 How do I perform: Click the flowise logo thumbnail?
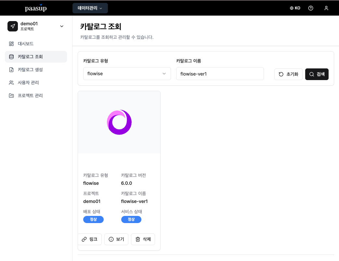point(119,122)
